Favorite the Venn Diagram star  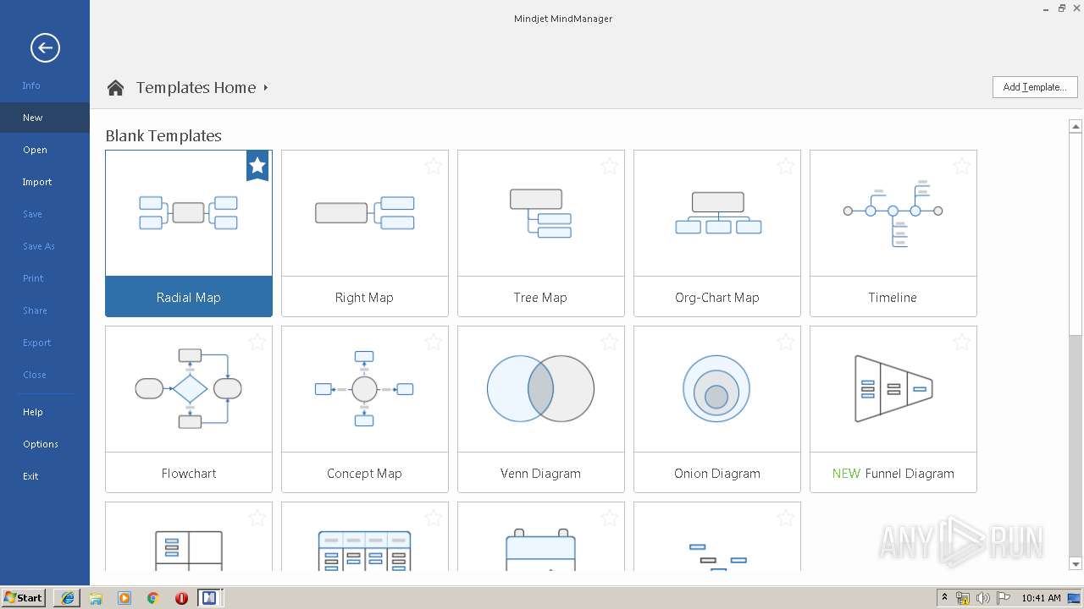[x=610, y=343]
